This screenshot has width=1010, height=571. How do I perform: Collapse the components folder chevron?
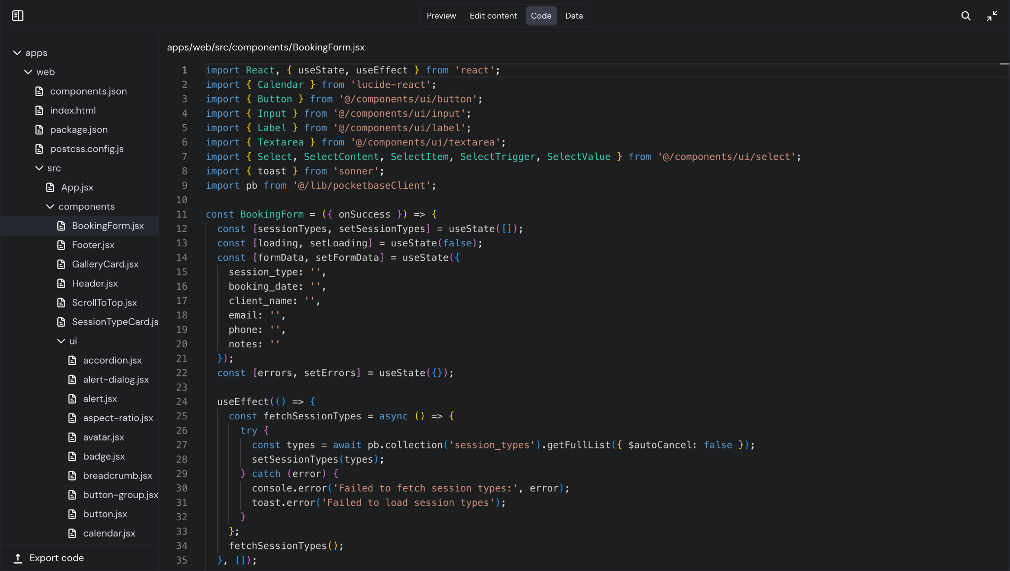[x=50, y=206]
